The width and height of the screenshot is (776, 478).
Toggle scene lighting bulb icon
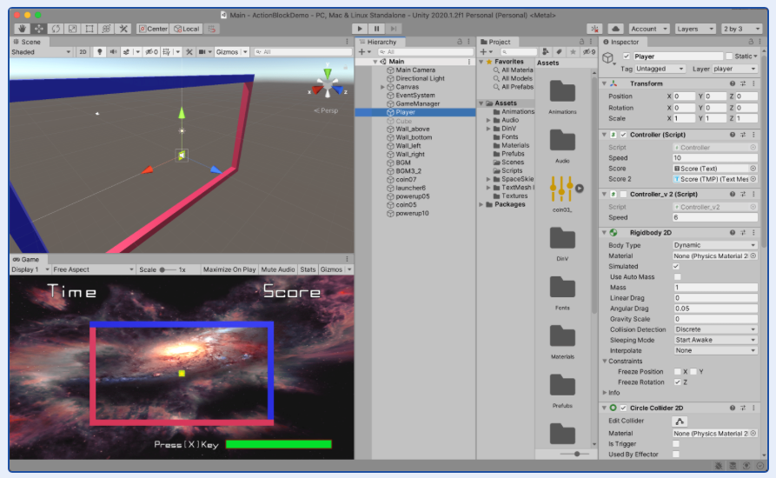[x=100, y=52]
